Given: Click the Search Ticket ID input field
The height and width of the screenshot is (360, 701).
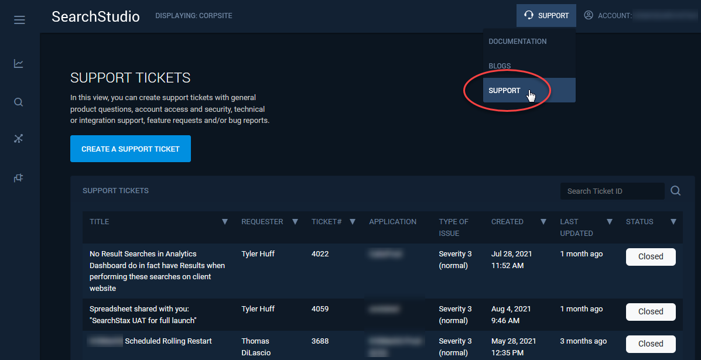Looking at the screenshot, I should point(612,190).
